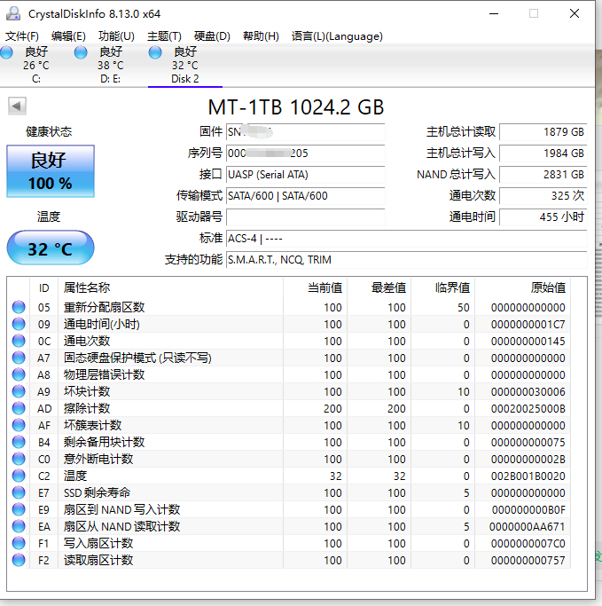Click the 原始值 column header
602x606 pixels.
pyautogui.click(x=523, y=288)
